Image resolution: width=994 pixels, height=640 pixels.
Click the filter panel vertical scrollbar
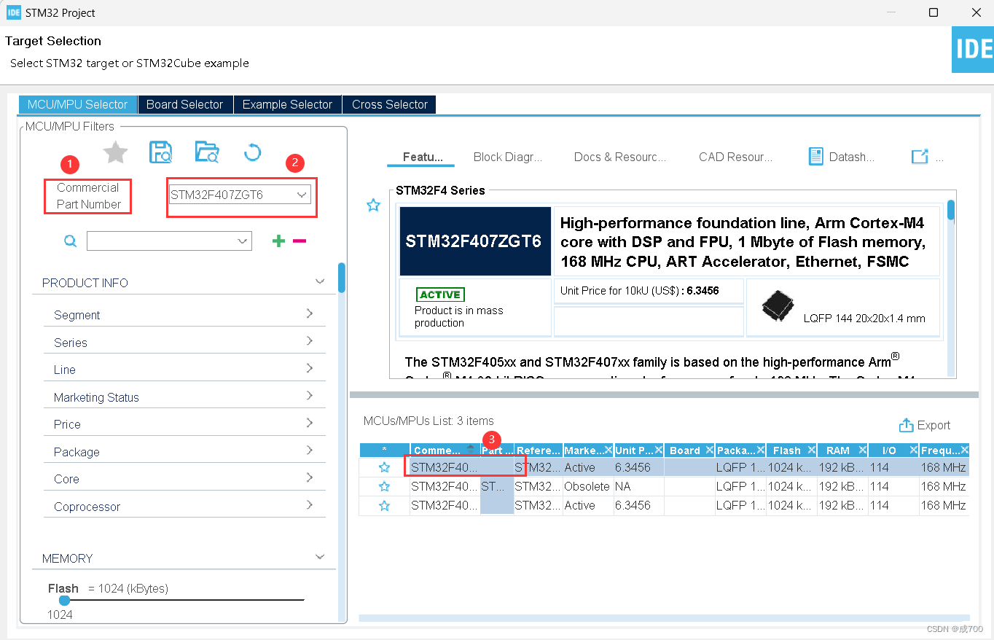341,278
